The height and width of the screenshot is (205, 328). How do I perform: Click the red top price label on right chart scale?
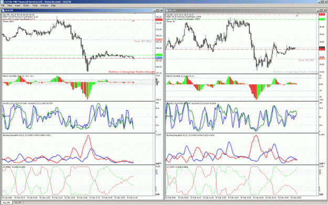tap(322, 15)
